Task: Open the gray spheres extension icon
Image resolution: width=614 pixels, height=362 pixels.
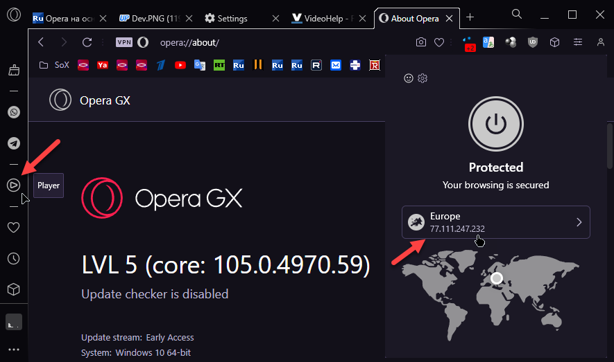Action: tap(511, 42)
